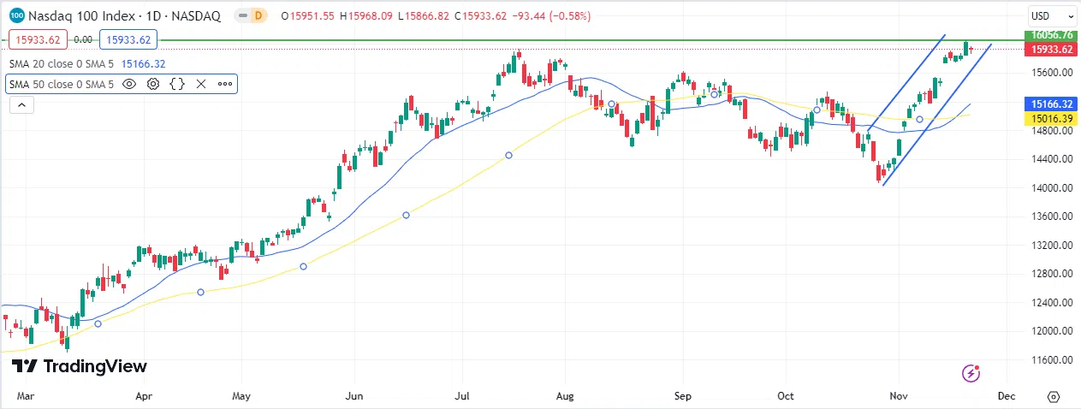Click the Nasdaq 100 round logo icon
Screen dimensions: 1081x409
(x=16, y=16)
